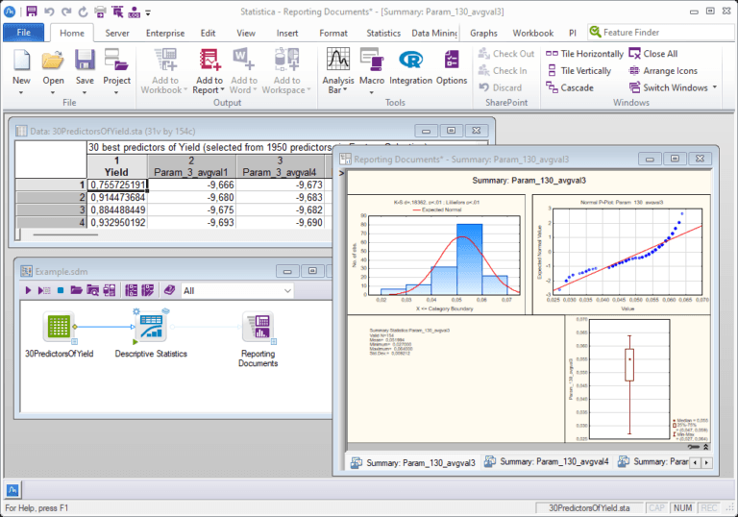Click the Repeat circular arrow icon
Viewport: 738px width, 517px height.
coord(83,12)
